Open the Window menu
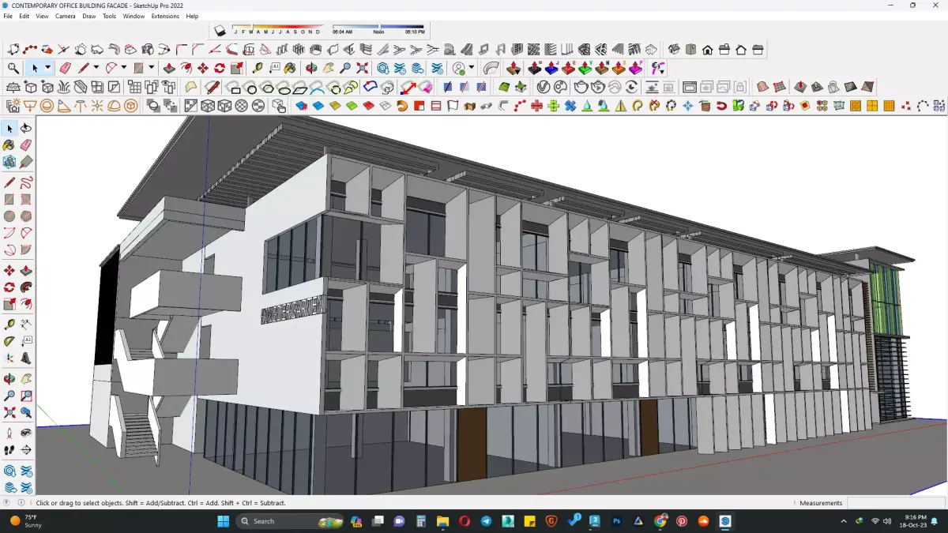The height and width of the screenshot is (533, 948). click(x=134, y=16)
